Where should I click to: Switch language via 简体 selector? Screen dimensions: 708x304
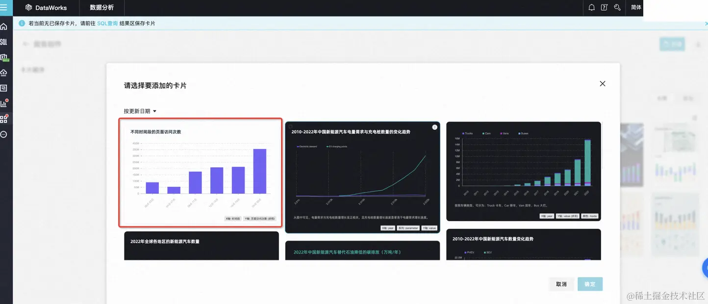[x=636, y=7]
